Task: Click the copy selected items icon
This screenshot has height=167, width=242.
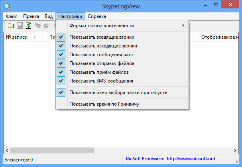Action: point(38,26)
